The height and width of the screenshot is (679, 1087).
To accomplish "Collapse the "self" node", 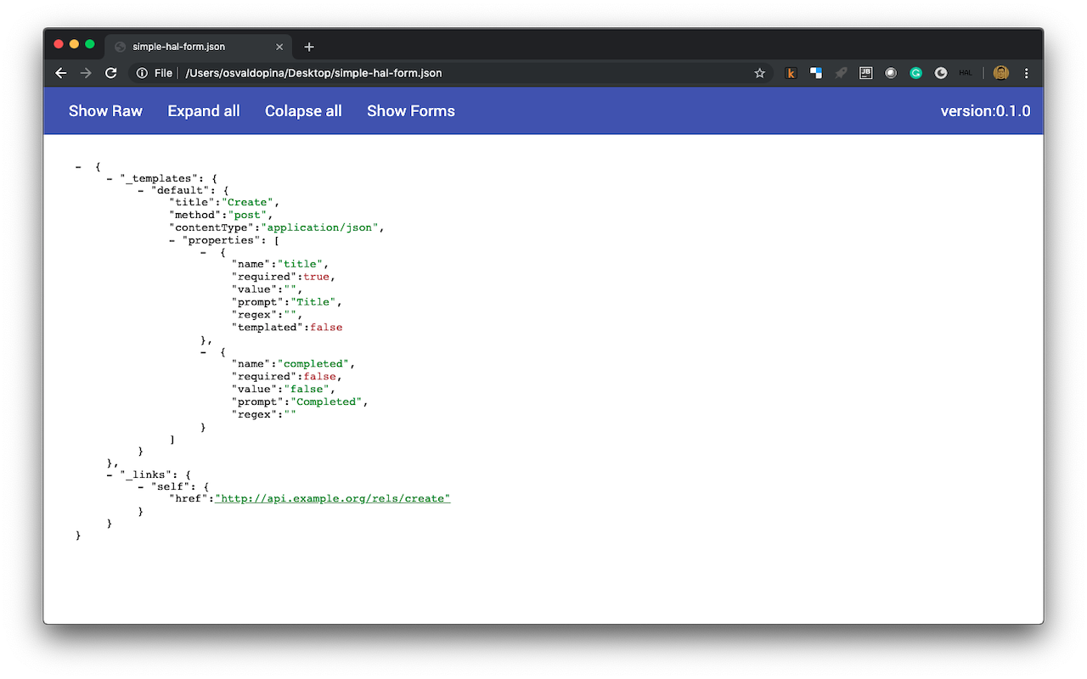I will tap(142, 486).
